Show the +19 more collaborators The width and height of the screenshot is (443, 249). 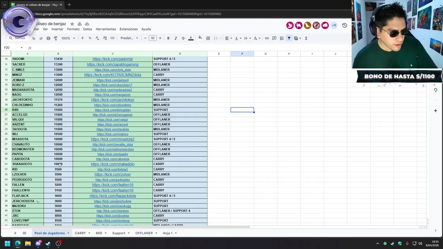click(334, 25)
